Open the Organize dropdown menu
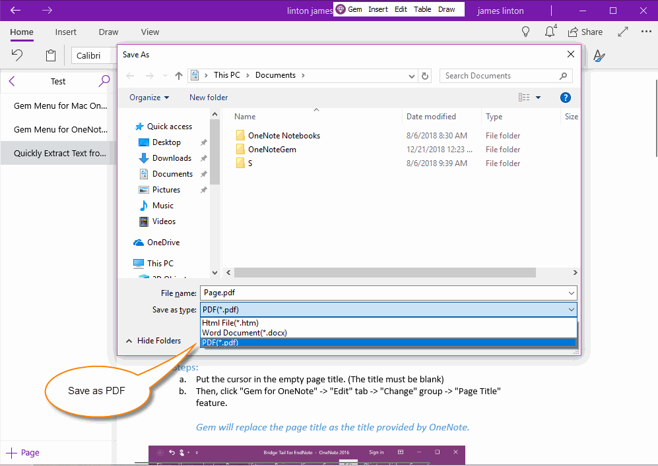 pyautogui.click(x=149, y=98)
